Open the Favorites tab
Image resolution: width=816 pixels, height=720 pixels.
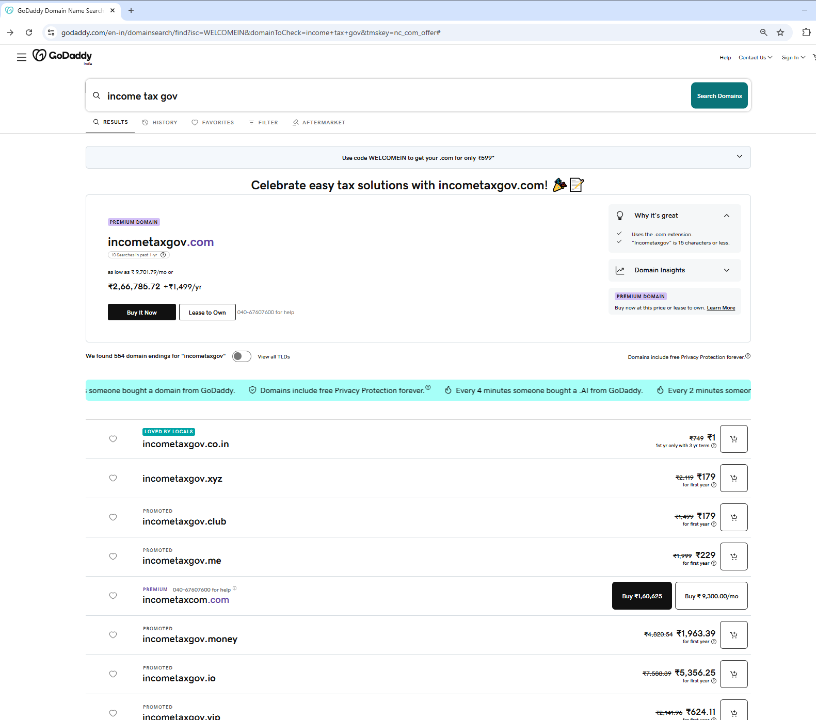(213, 123)
